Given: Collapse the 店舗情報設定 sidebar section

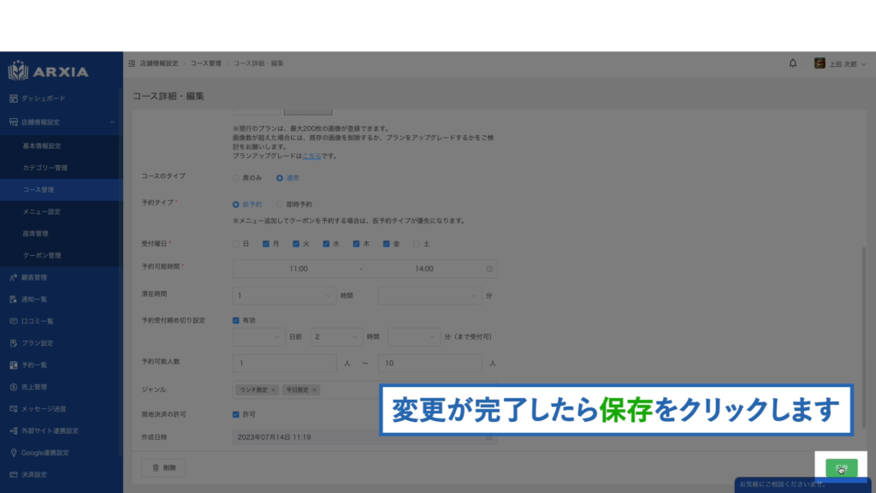Looking at the screenshot, I should click(112, 122).
